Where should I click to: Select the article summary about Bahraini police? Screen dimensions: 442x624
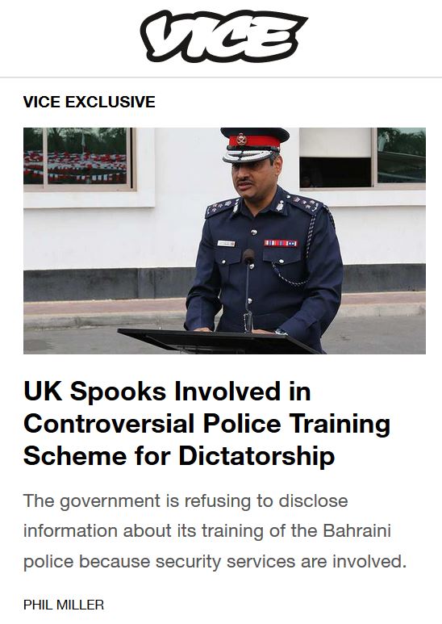pyautogui.click(x=215, y=531)
